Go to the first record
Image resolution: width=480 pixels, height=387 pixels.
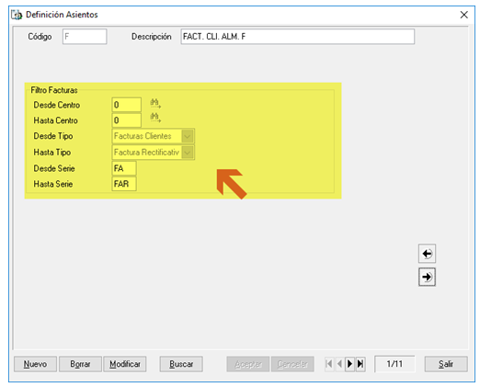point(329,364)
